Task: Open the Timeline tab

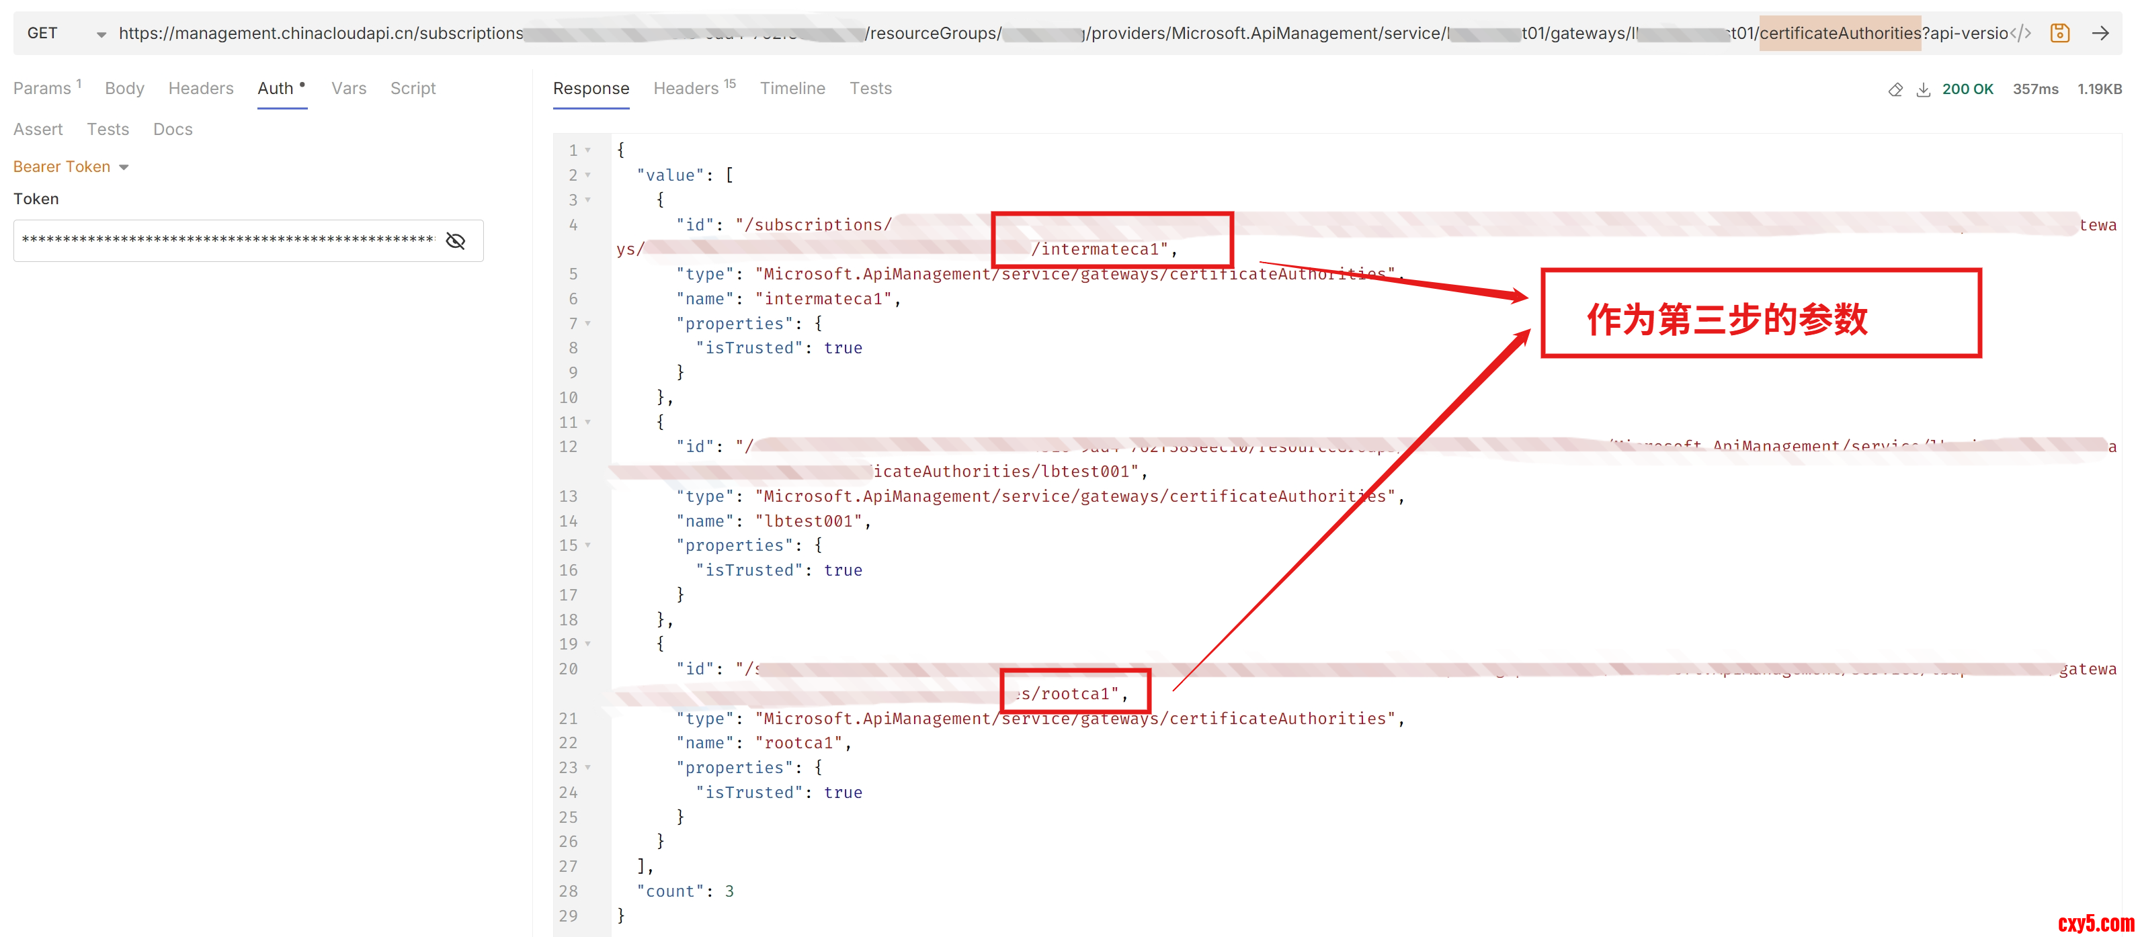Action: click(x=792, y=88)
